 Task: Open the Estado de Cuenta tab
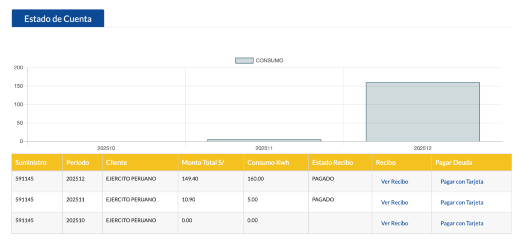click(58, 18)
